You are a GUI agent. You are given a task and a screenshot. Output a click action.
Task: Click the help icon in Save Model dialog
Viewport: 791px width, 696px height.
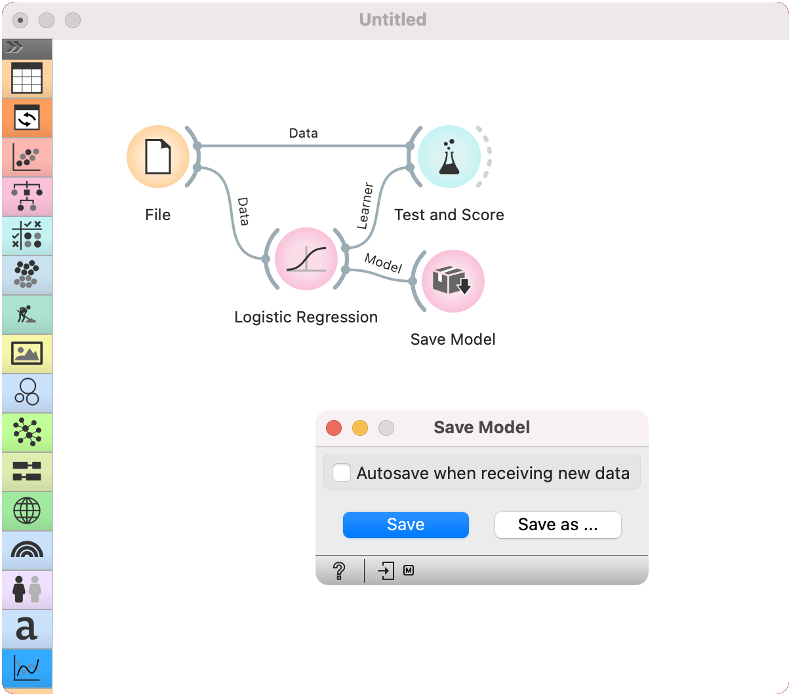pos(339,571)
